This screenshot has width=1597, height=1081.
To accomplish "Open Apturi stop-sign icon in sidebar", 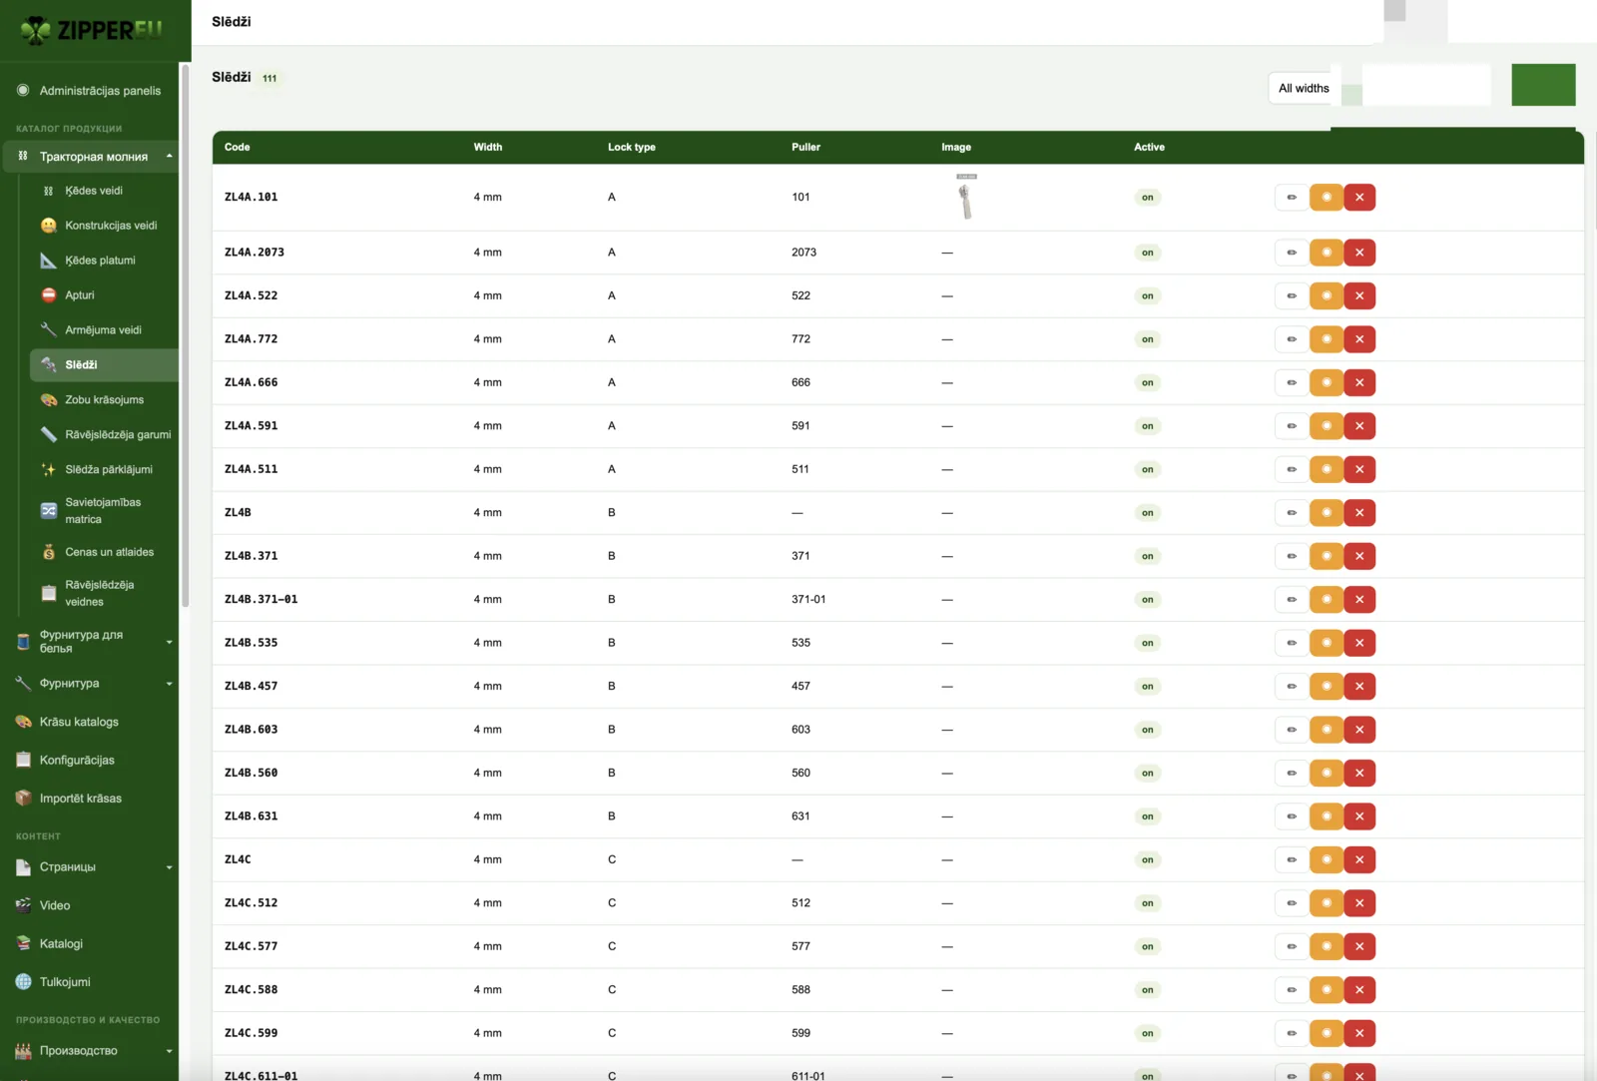I will click(x=49, y=295).
